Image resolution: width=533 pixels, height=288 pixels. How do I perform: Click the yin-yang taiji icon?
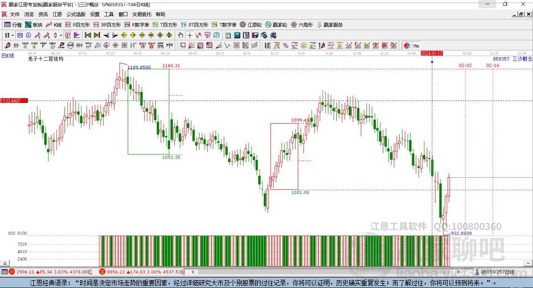coord(407,46)
